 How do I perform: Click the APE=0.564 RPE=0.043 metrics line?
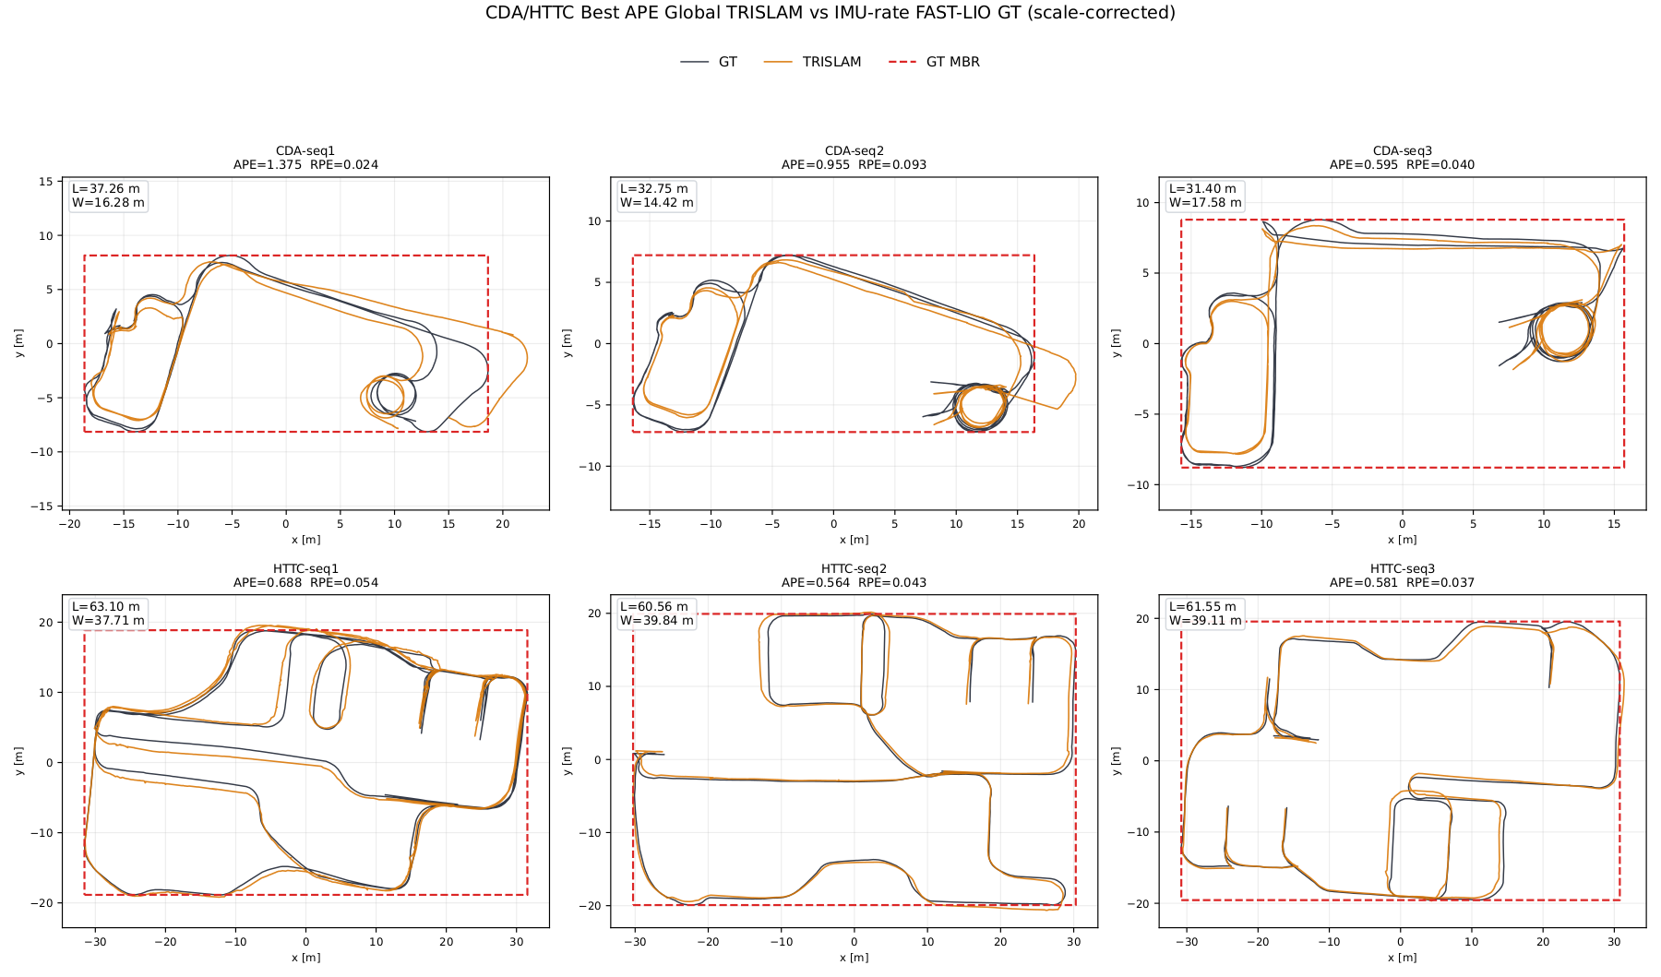point(854,583)
